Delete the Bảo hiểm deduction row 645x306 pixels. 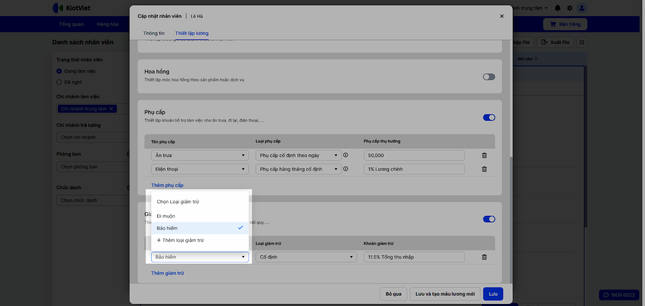point(484,257)
